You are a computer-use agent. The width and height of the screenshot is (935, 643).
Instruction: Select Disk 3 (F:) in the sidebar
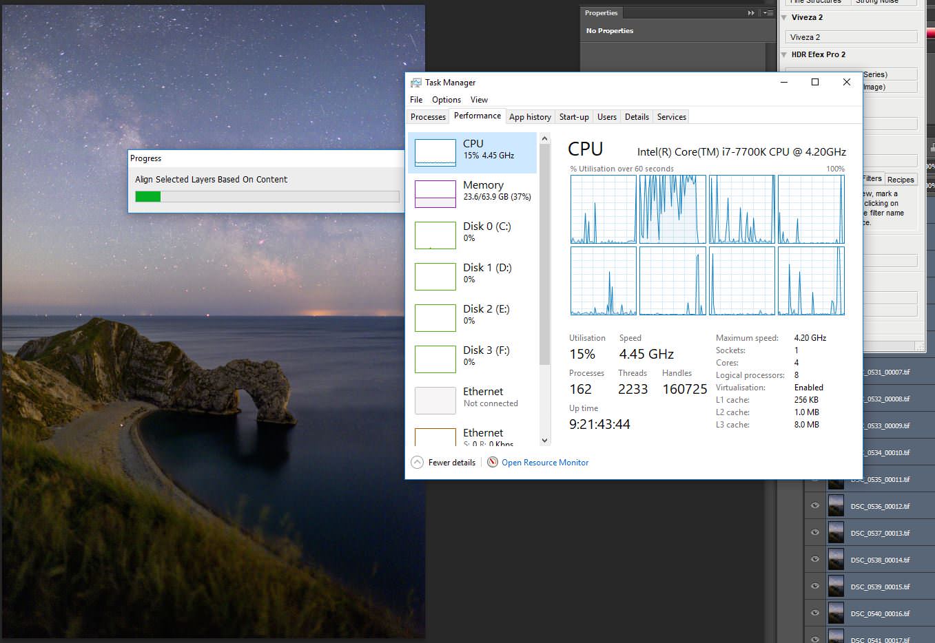coord(472,359)
